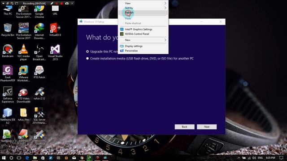Viewport: 287px width, 161px height.
Task: Select PTE Patch desktop shortcut
Action: coord(39,72)
